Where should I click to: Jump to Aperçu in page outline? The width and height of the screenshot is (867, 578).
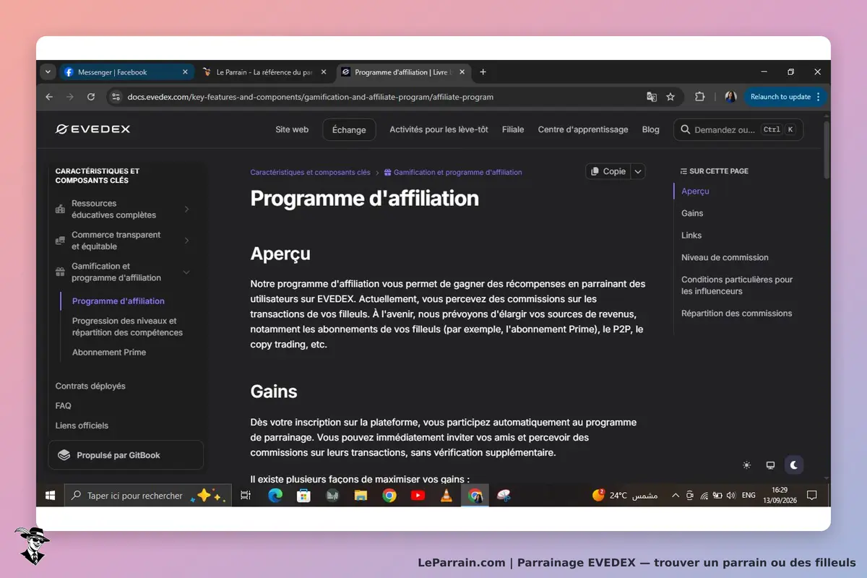(x=695, y=191)
